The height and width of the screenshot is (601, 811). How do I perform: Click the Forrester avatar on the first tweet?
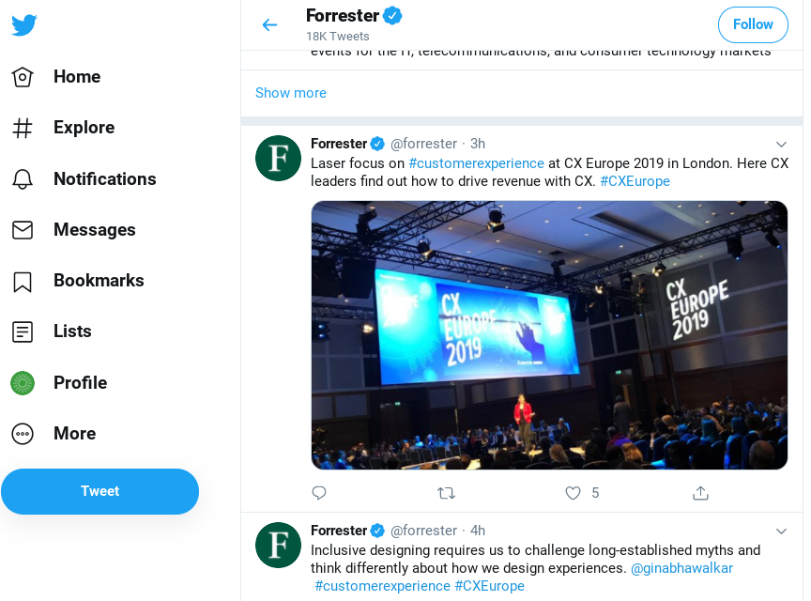[278, 158]
